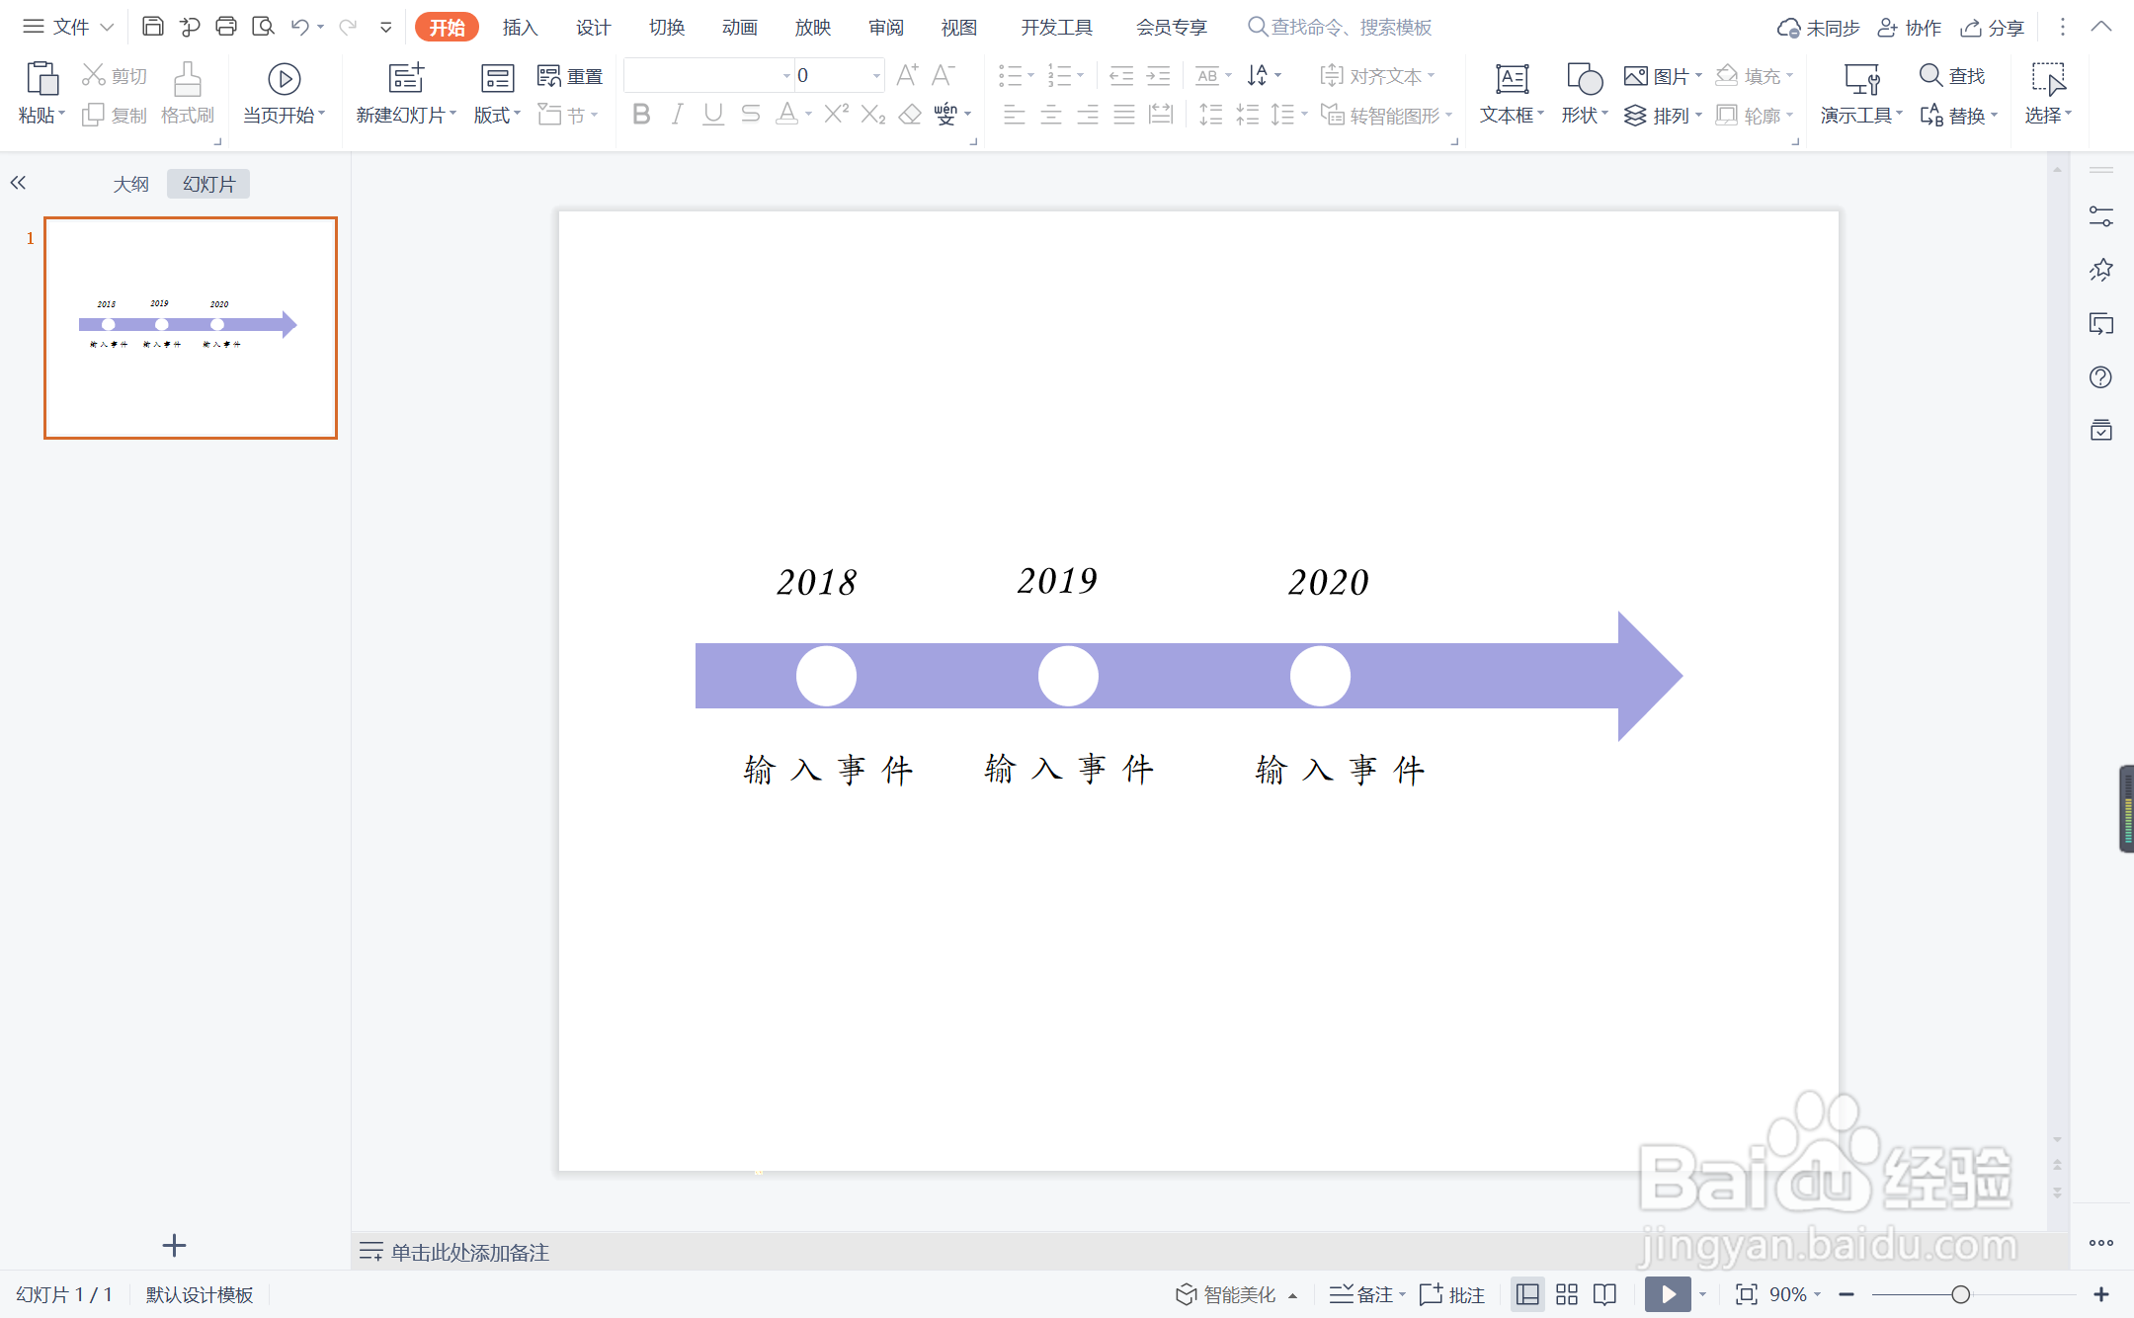This screenshot has height=1318, width=2134.
Task: Switch to slide sorter grid view
Action: click(1567, 1294)
